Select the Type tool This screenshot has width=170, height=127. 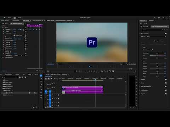[41, 98]
